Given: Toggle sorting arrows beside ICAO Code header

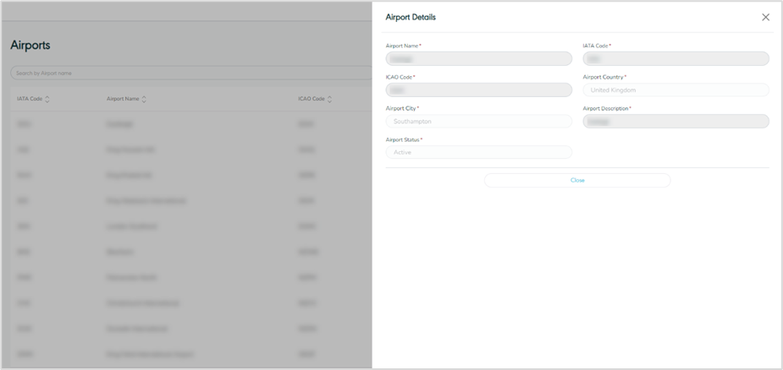Looking at the screenshot, I should click(x=329, y=99).
